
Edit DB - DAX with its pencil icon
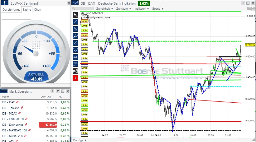17,102
